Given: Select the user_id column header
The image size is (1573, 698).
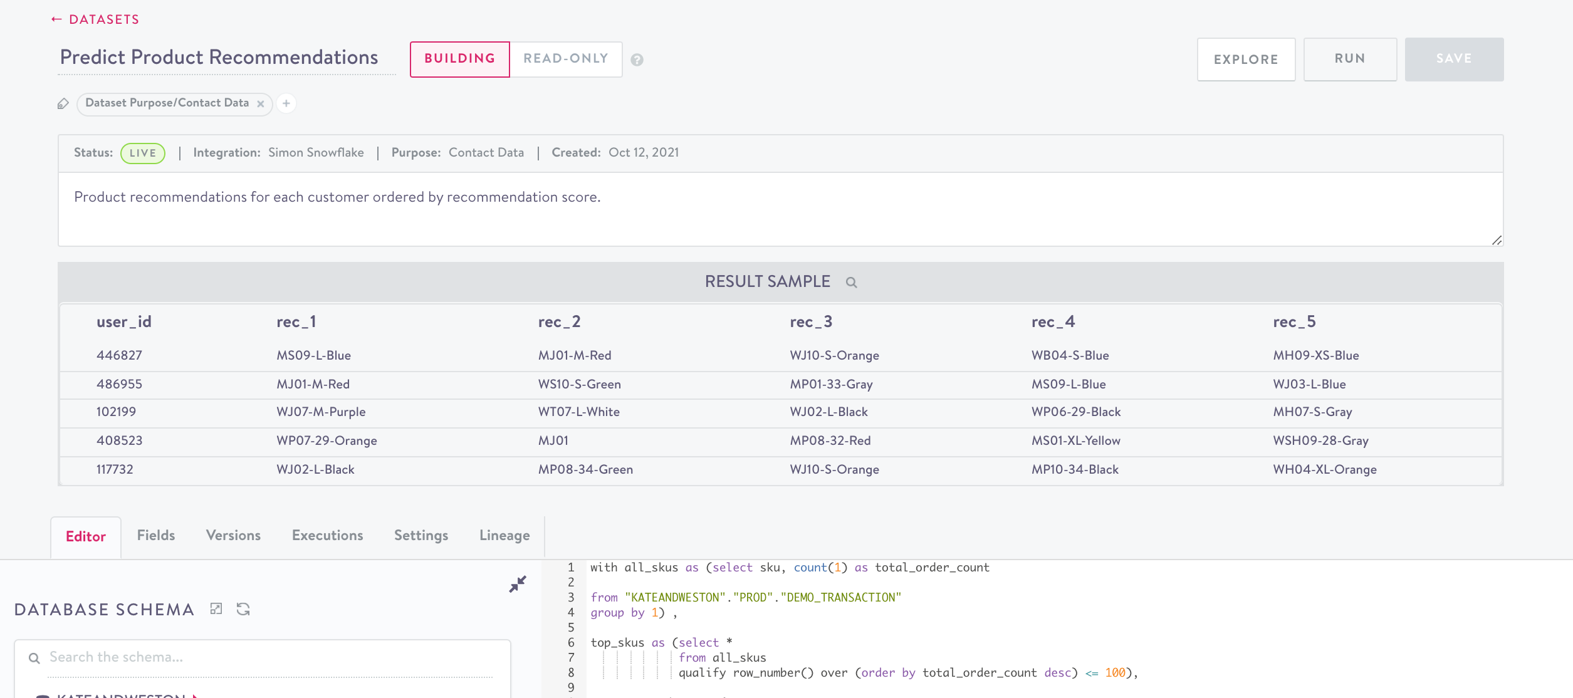Looking at the screenshot, I should pos(124,322).
